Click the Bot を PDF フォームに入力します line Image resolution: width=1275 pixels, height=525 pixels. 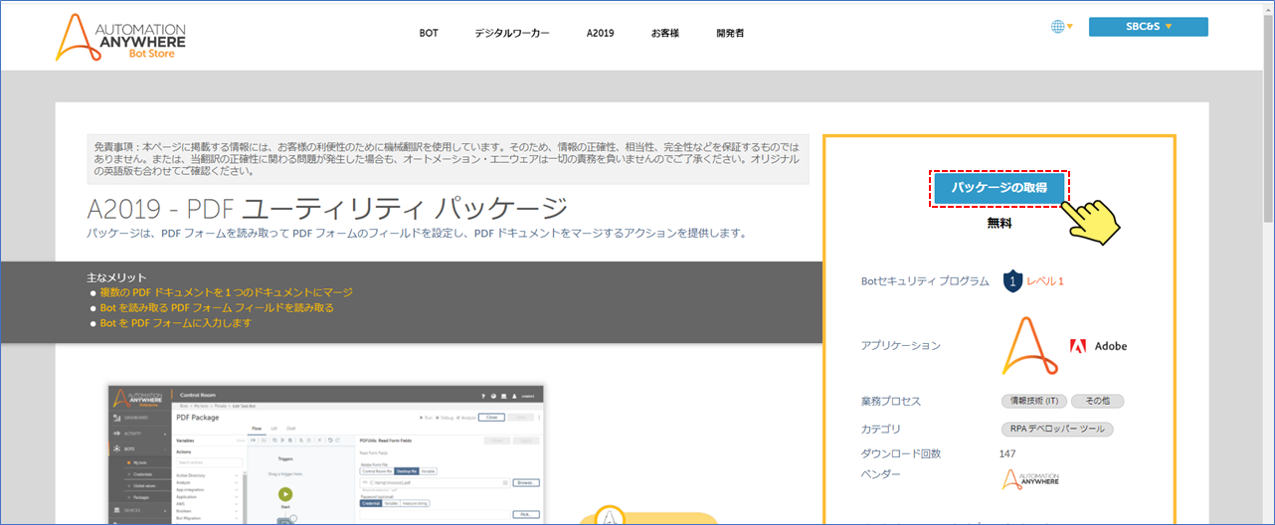[175, 323]
